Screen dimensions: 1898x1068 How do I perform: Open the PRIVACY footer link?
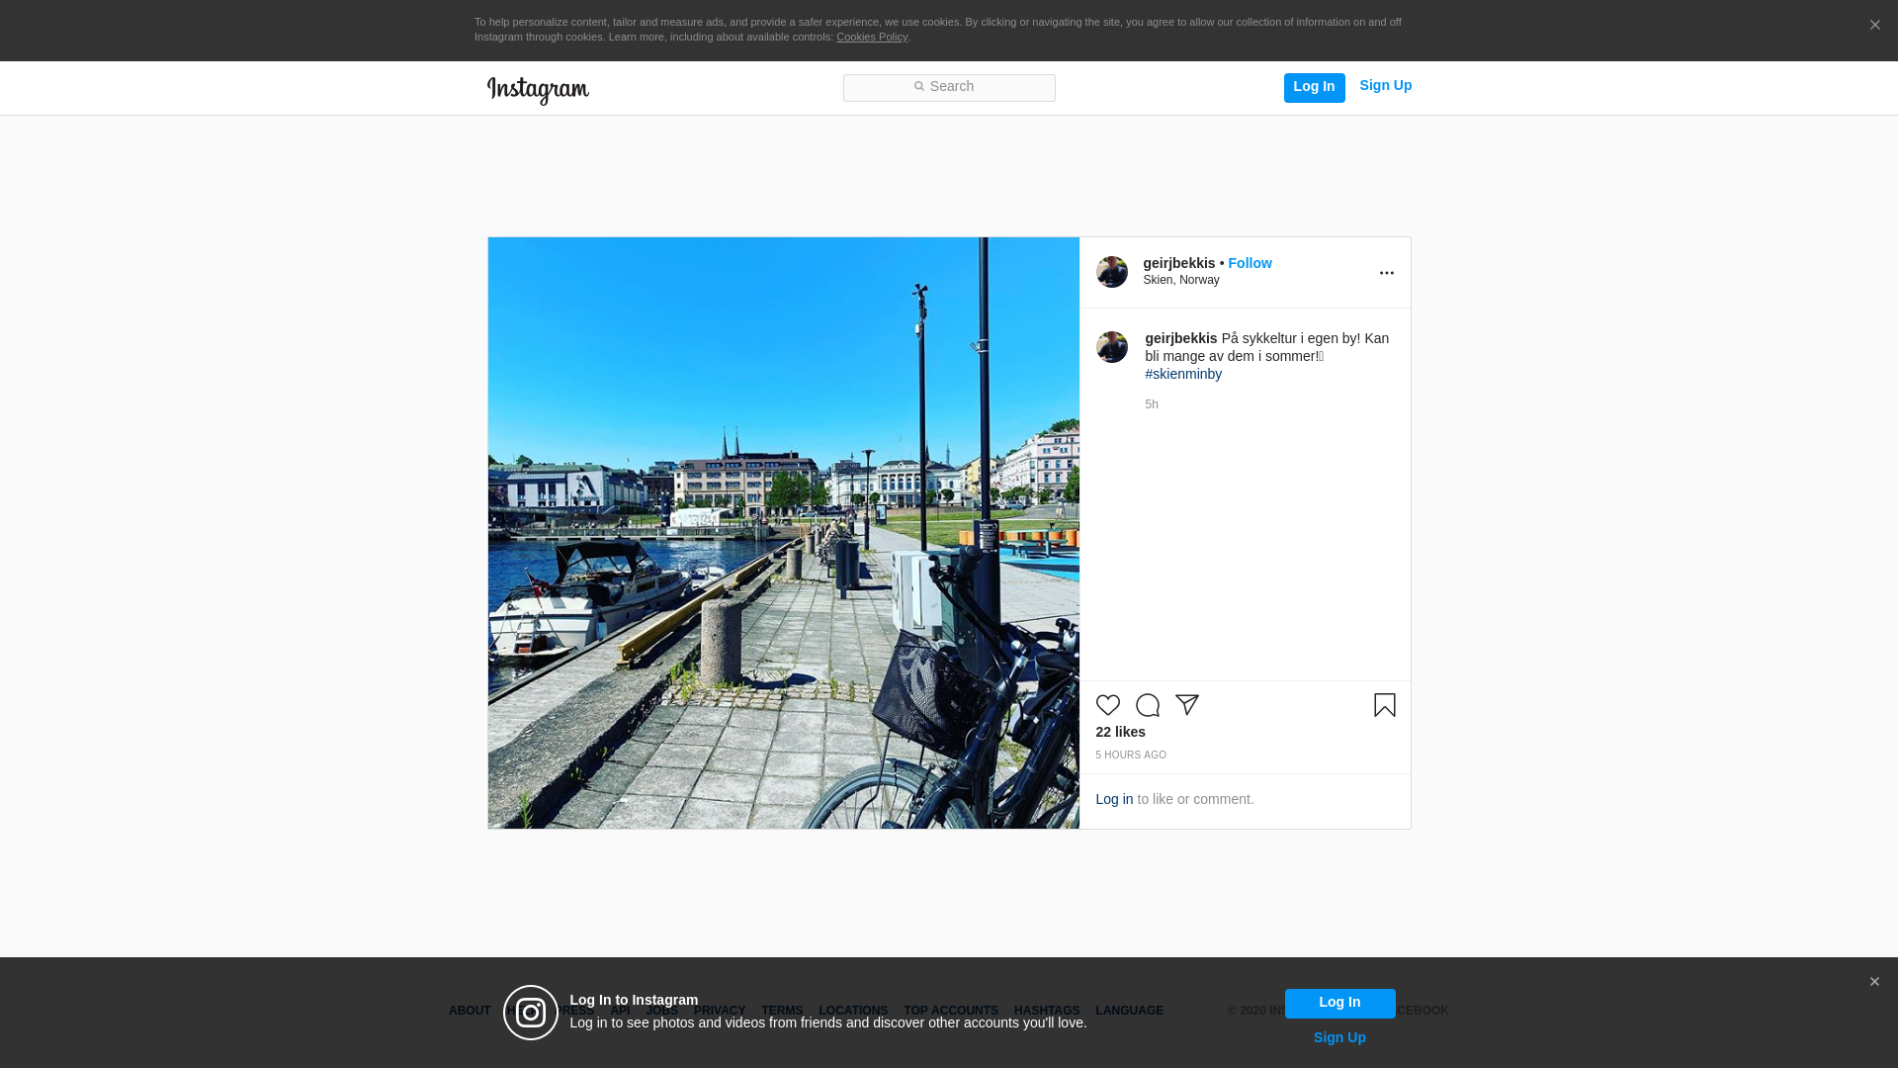(x=720, y=1011)
